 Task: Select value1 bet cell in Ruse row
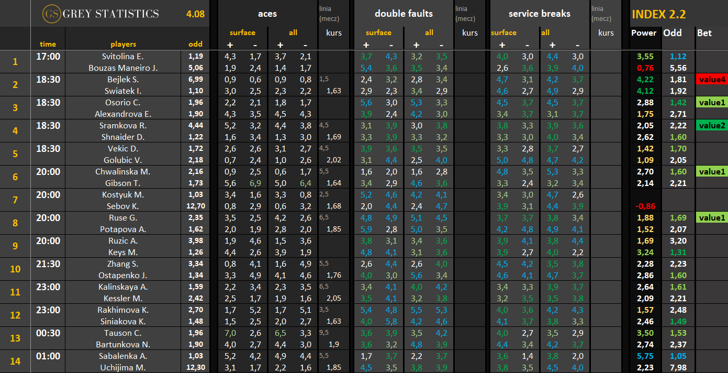[x=712, y=218]
